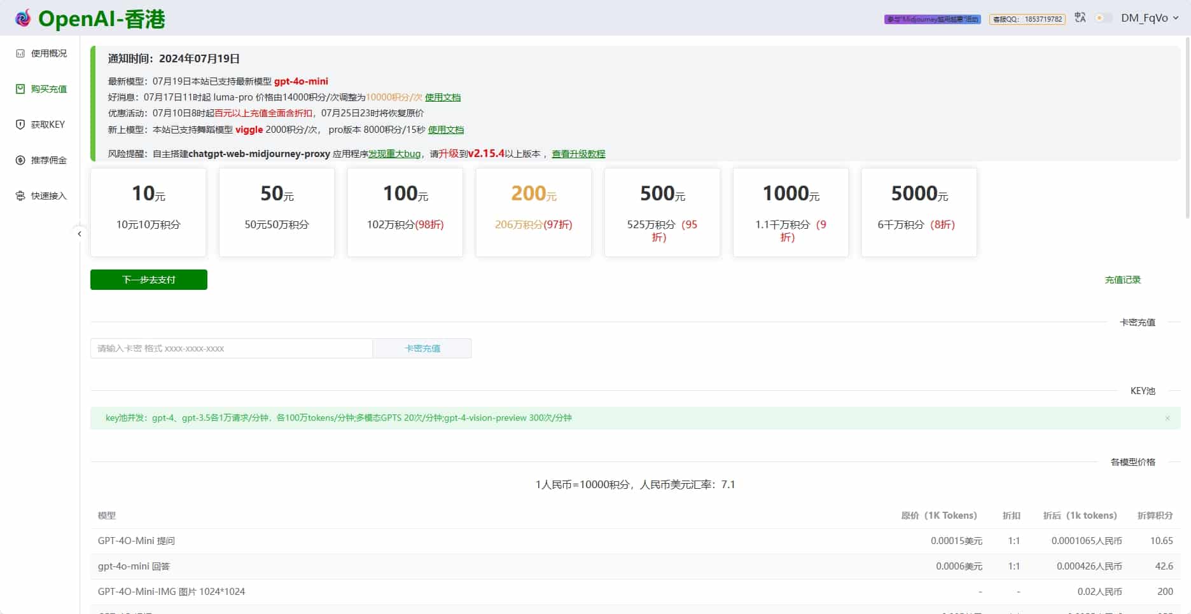Image resolution: width=1191 pixels, height=614 pixels.
Task: Open the 充值记录 link
Action: (1123, 280)
